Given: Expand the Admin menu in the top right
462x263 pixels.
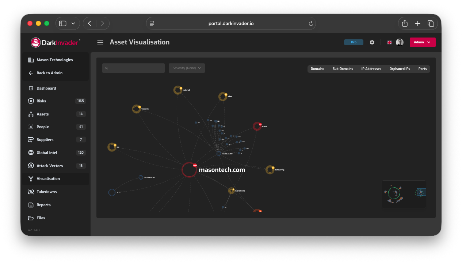Looking at the screenshot, I should [423, 42].
